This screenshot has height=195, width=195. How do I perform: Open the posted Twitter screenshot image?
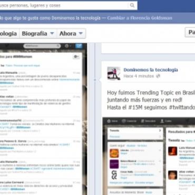point(149,156)
